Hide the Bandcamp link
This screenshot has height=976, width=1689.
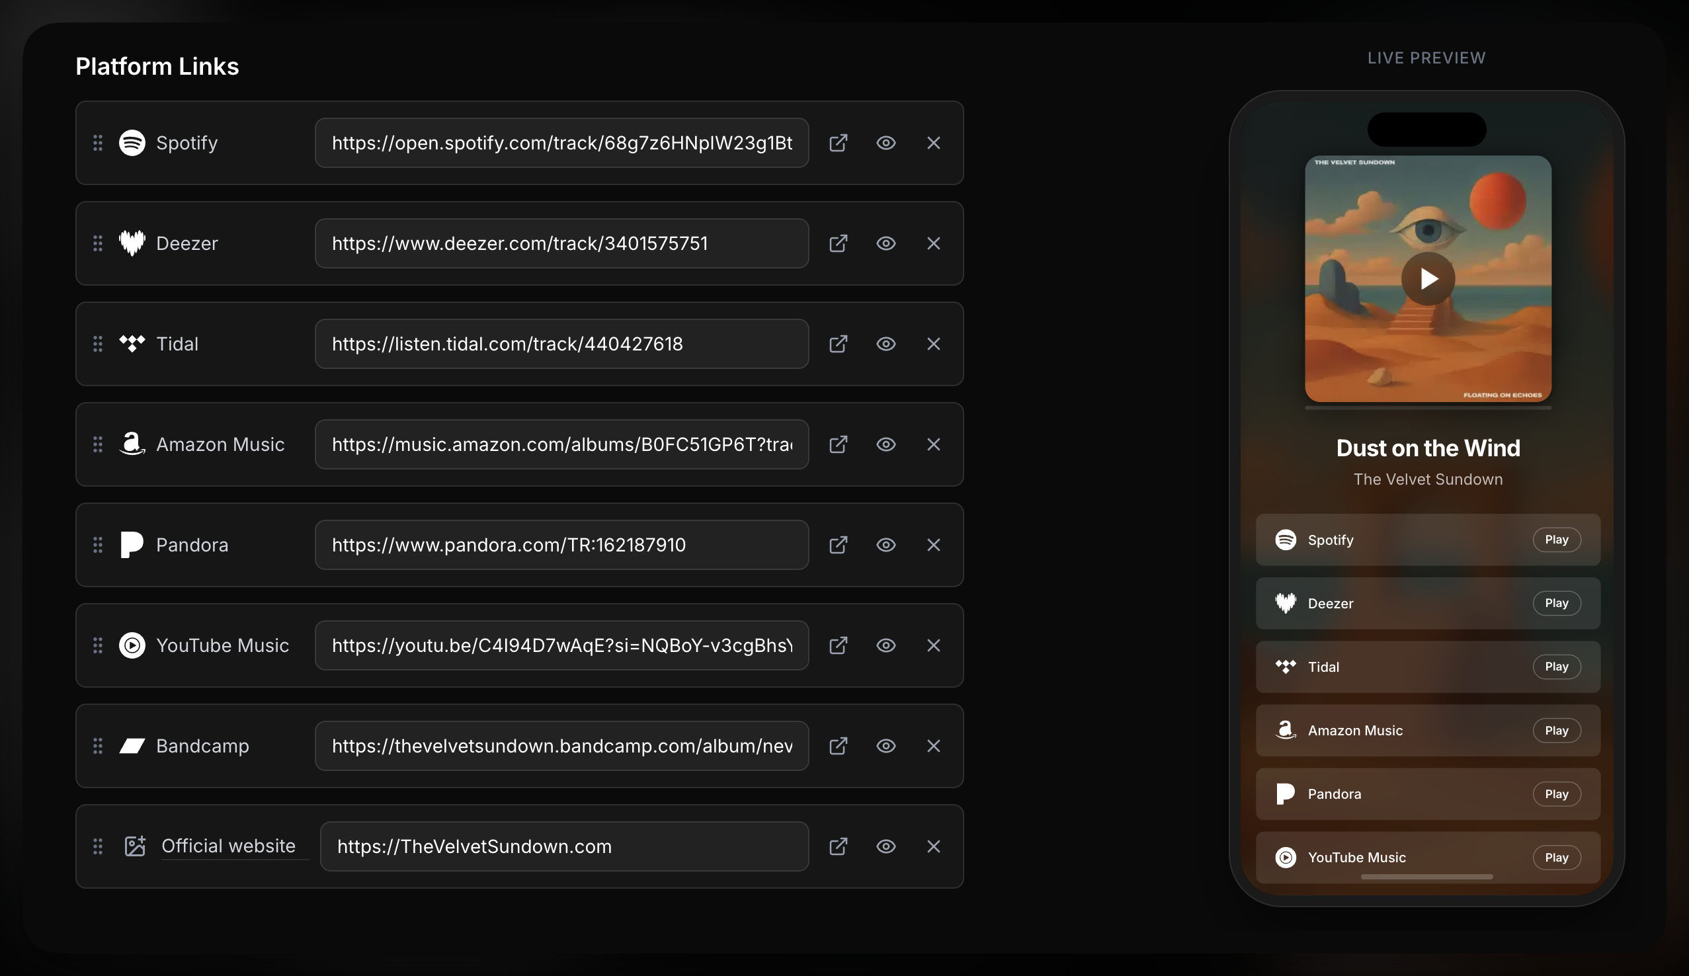[x=886, y=746]
